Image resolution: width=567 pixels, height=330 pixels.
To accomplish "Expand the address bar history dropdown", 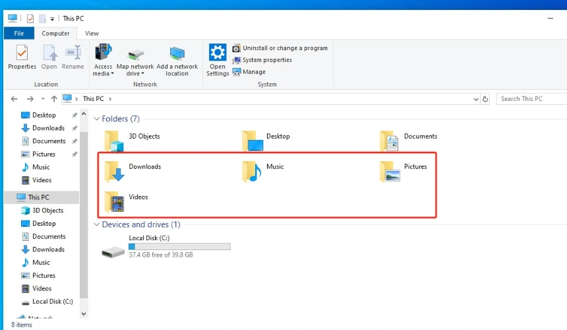I will pos(476,99).
